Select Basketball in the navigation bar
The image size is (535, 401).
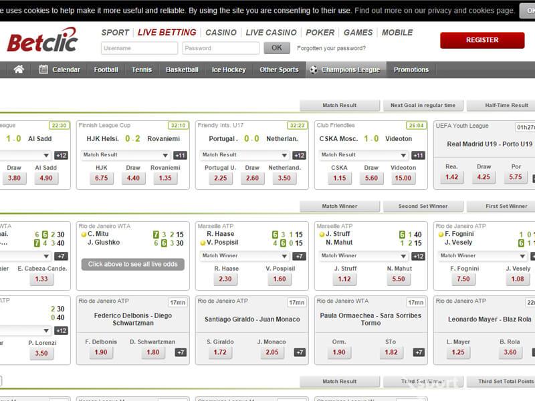coord(182,70)
